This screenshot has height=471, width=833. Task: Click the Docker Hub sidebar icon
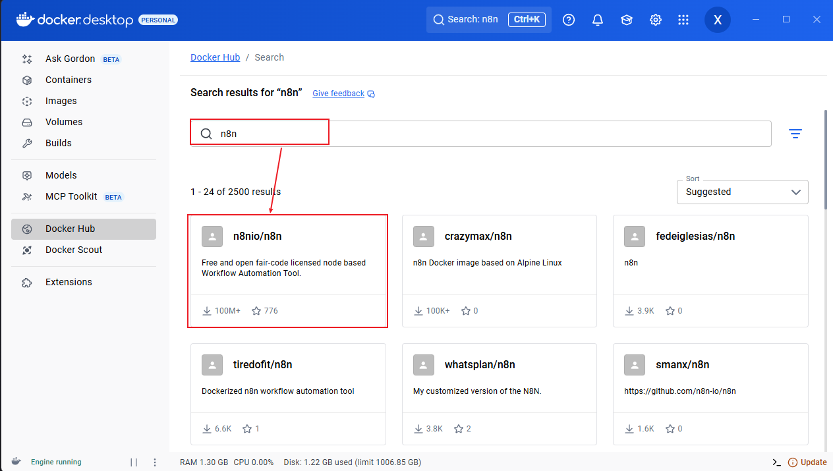tap(27, 229)
